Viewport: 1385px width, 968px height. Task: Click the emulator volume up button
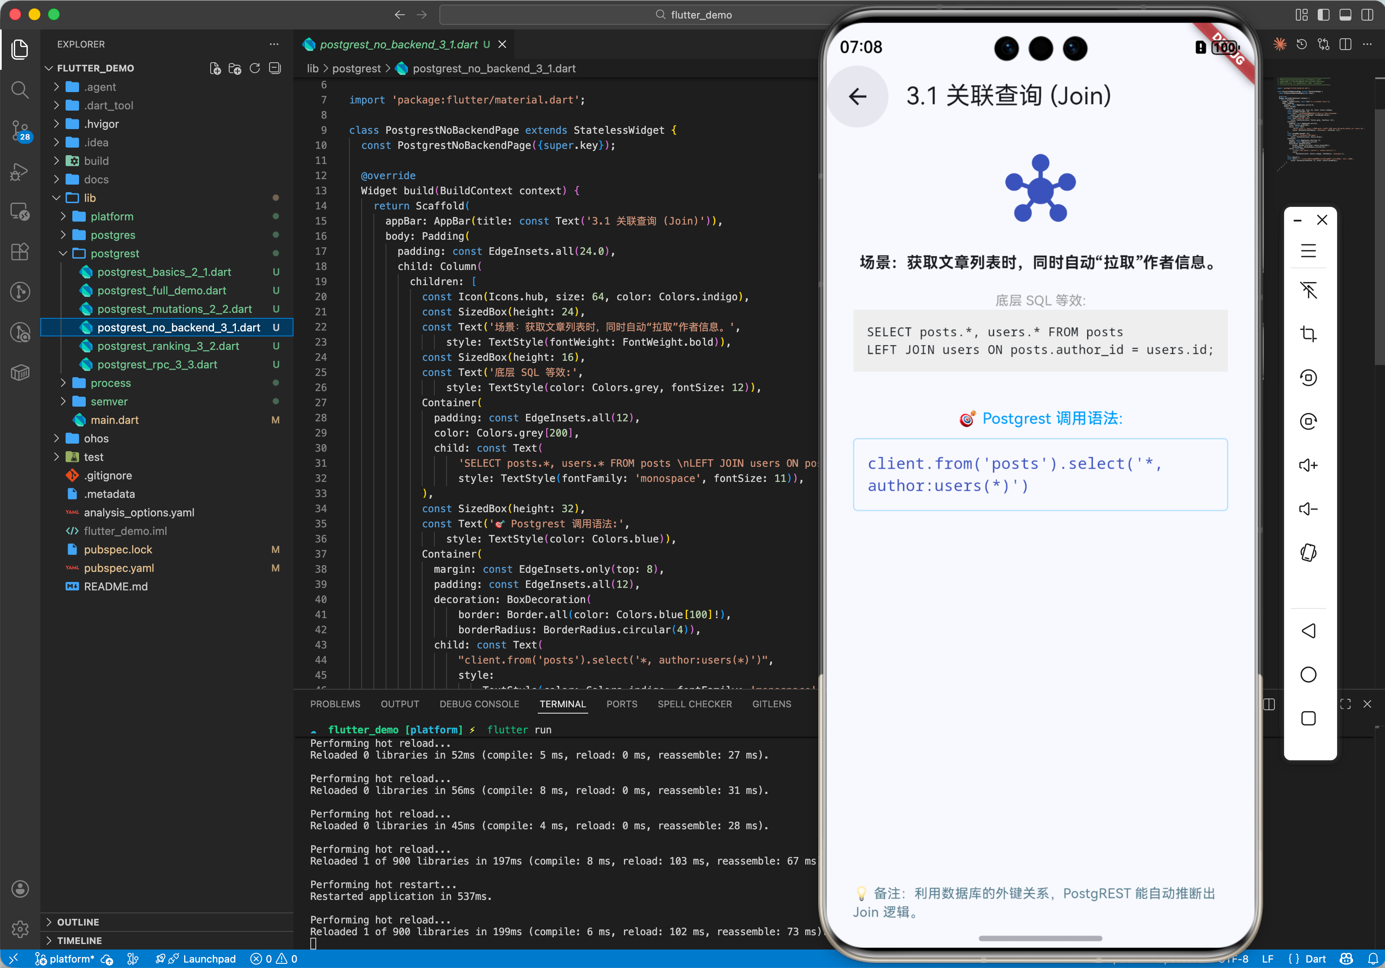1308,465
